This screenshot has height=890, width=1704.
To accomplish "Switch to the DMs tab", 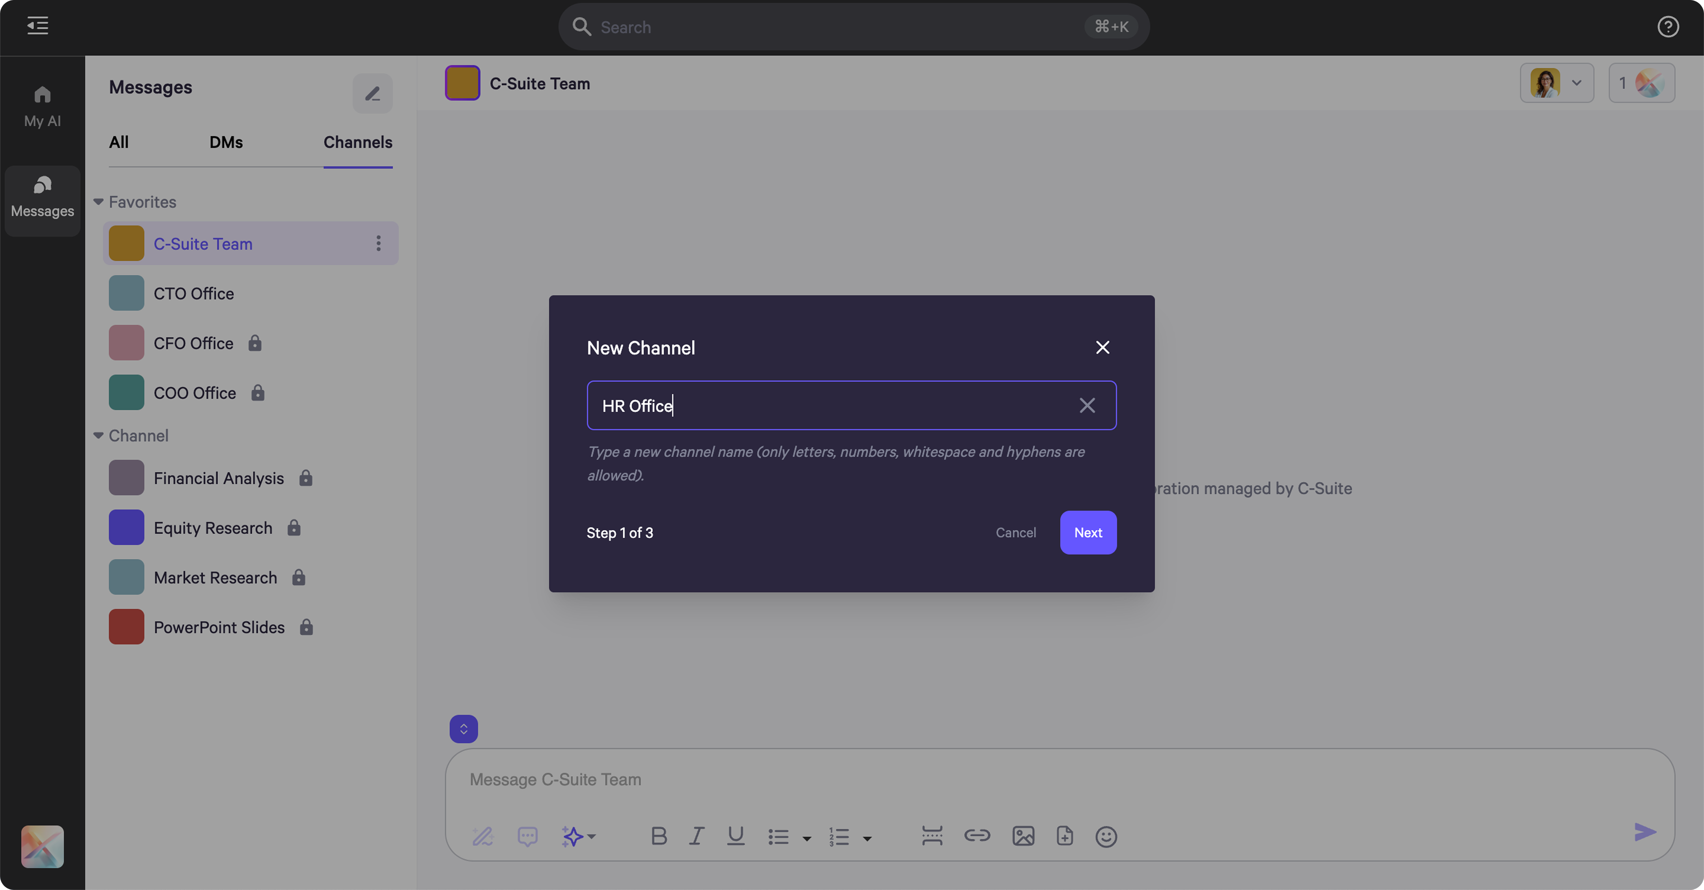I will pos(226,142).
